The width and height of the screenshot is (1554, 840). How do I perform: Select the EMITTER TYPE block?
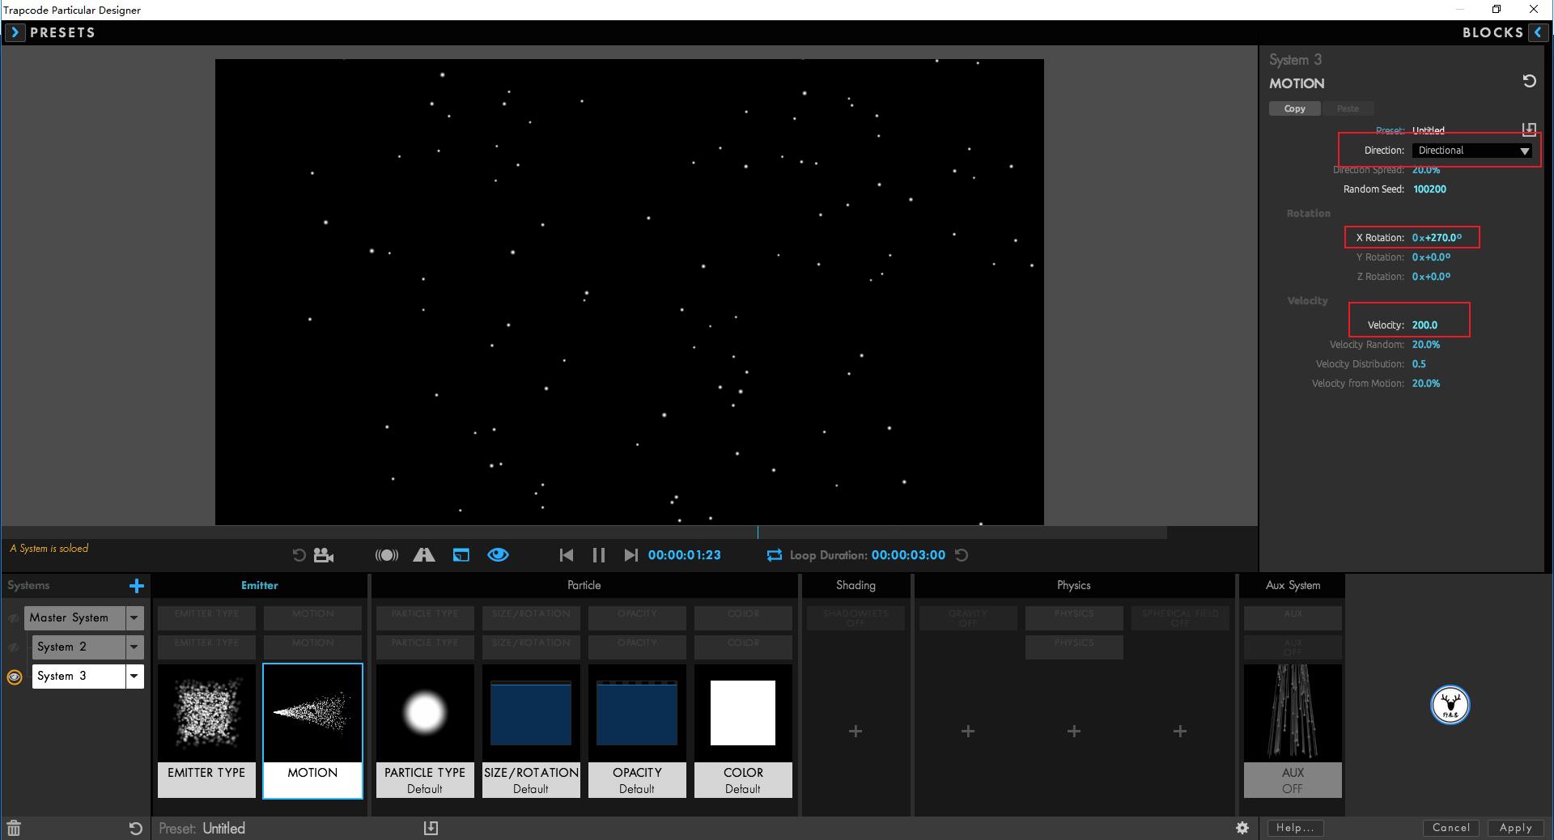tap(206, 730)
